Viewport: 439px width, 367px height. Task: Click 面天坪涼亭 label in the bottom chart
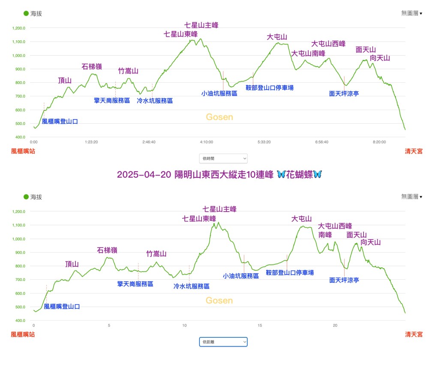(344, 280)
